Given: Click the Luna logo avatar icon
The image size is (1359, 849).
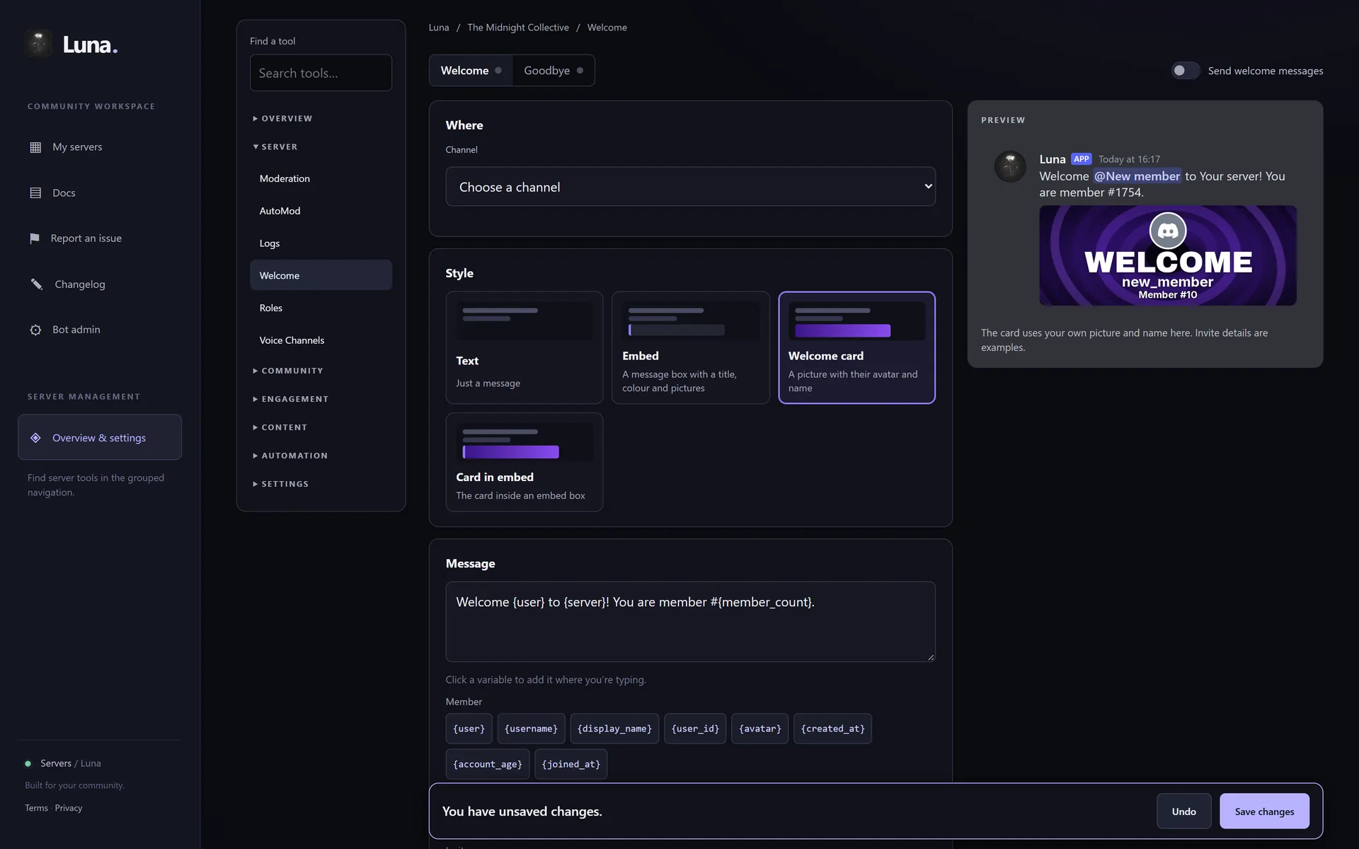Looking at the screenshot, I should [38, 44].
